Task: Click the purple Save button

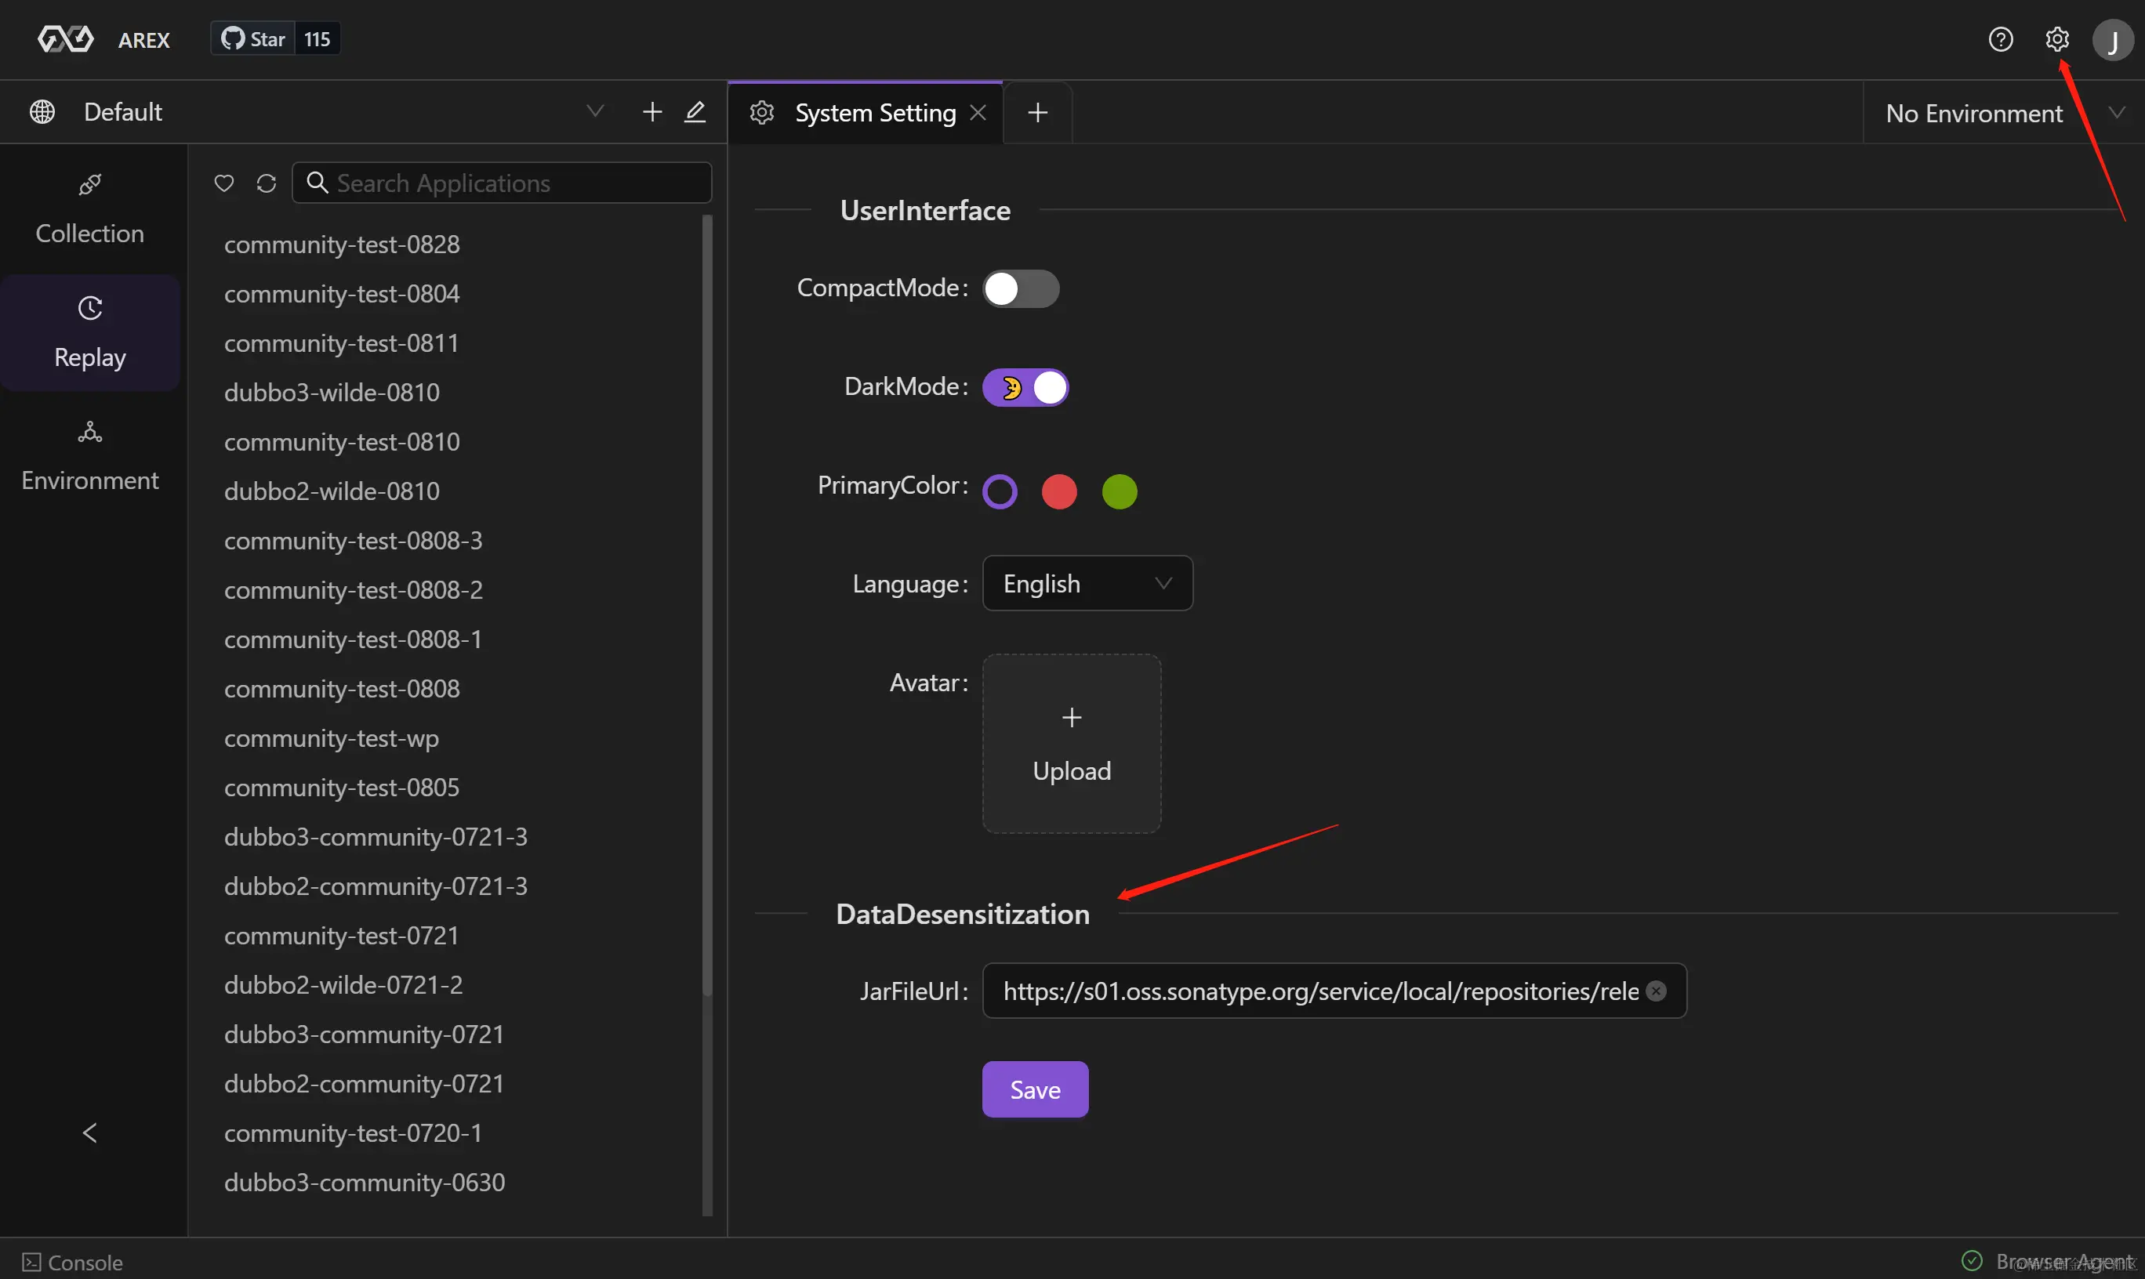Action: [x=1035, y=1089]
